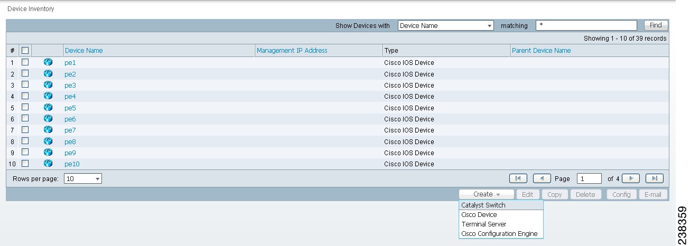Check the box for device pe4

coord(25,96)
